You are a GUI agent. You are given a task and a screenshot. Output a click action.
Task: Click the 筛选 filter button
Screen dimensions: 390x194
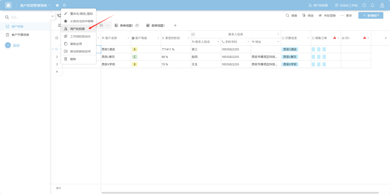tap(308, 15)
